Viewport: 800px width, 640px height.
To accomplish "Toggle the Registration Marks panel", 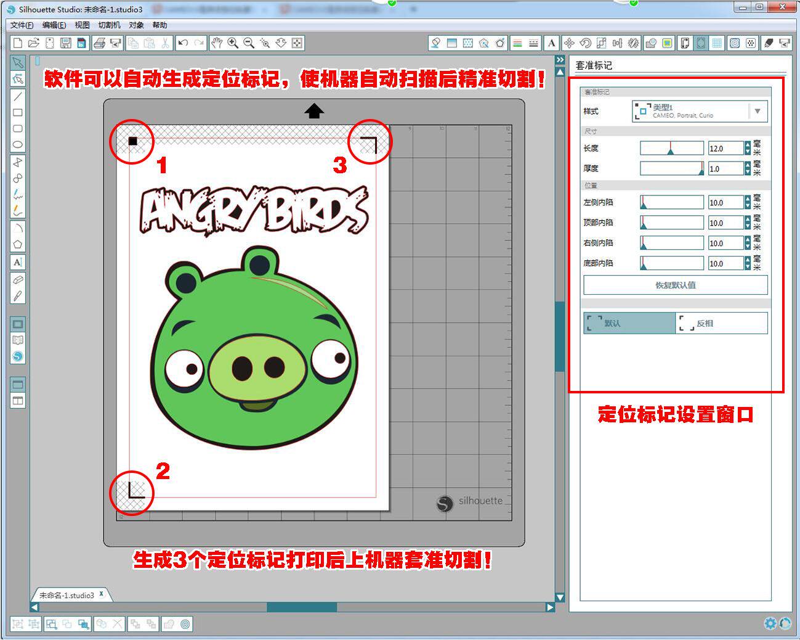I will [x=701, y=43].
